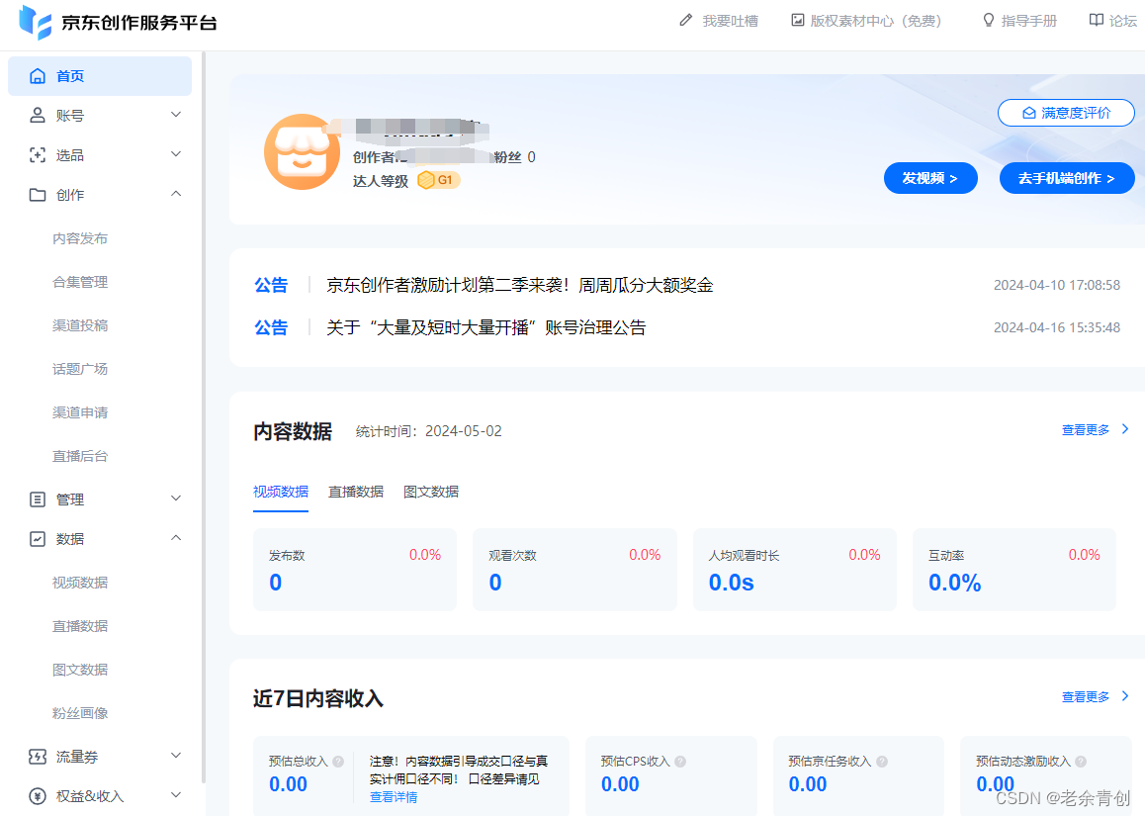The height and width of the screenshot is (816, 1145).
Task: Click the 2024-04-10 17:08:58 timestamp
Action: click(1057, 285)
